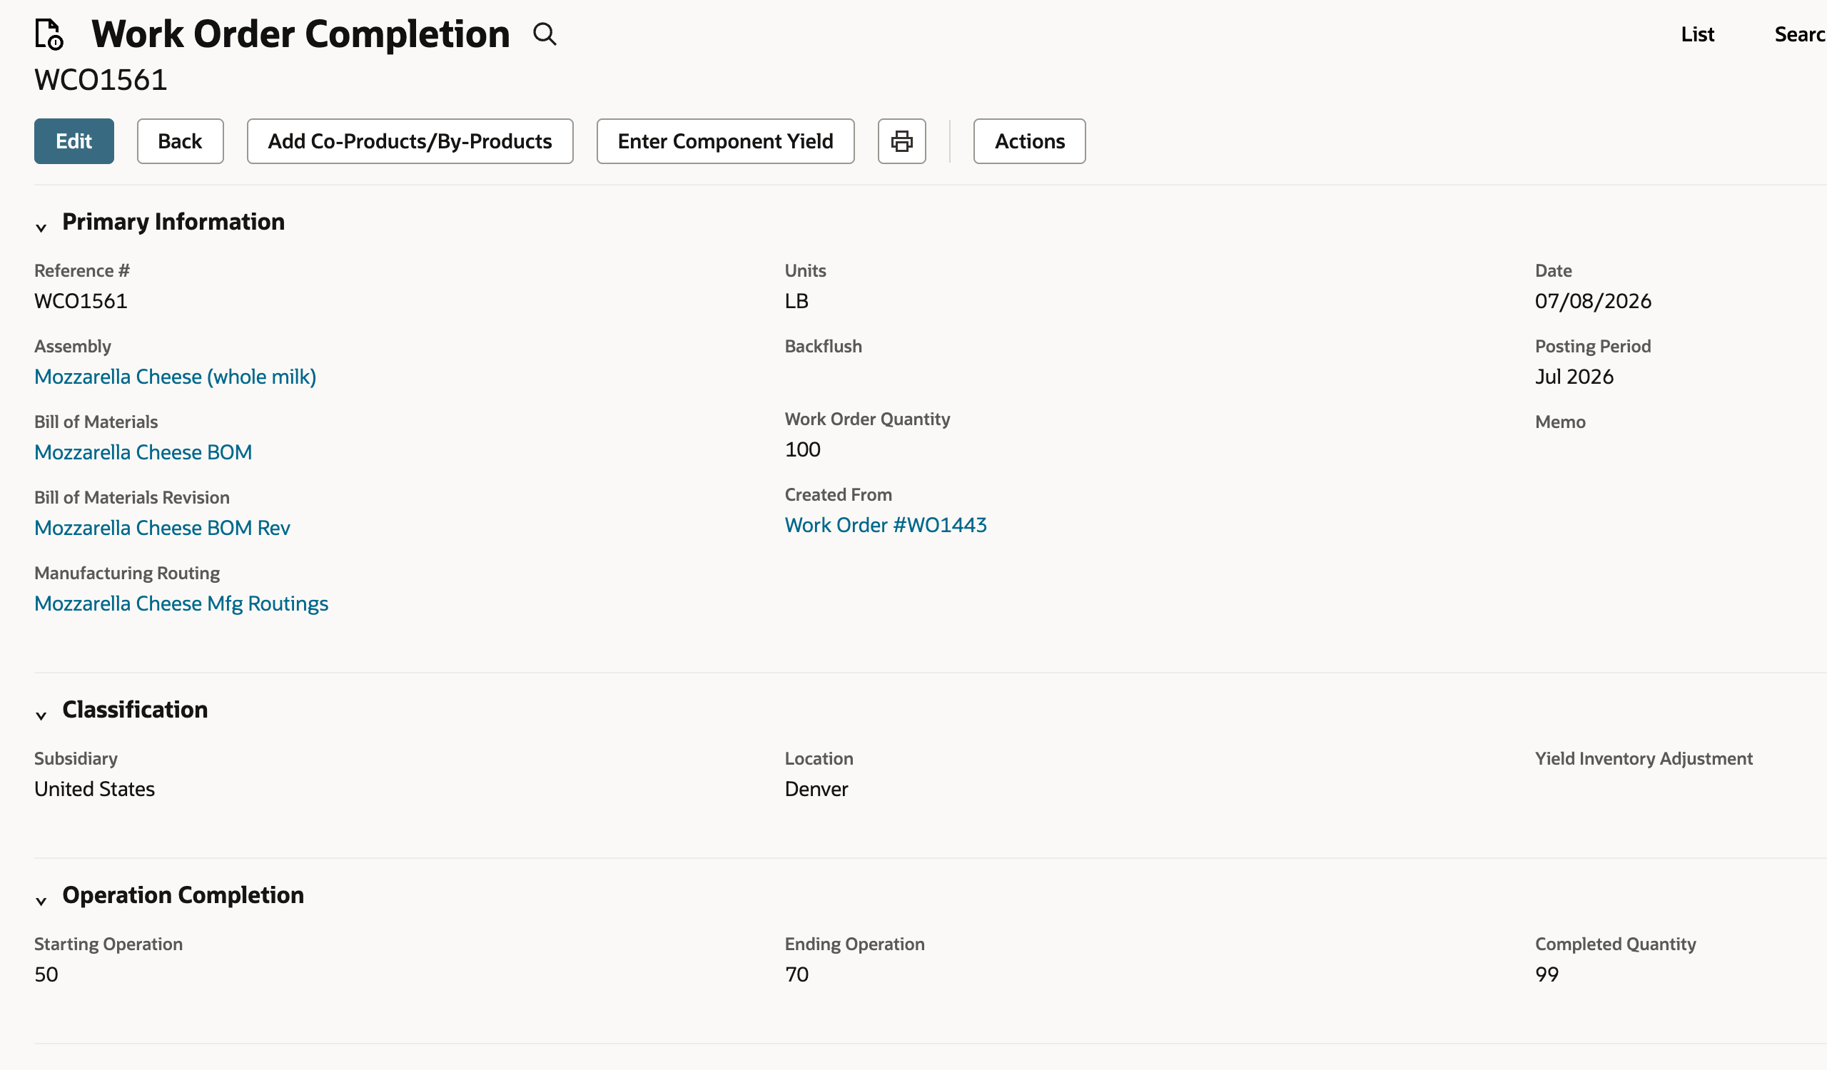Open Enter Component Yield
The image size is (1827, 1070).
coord(725,141)
